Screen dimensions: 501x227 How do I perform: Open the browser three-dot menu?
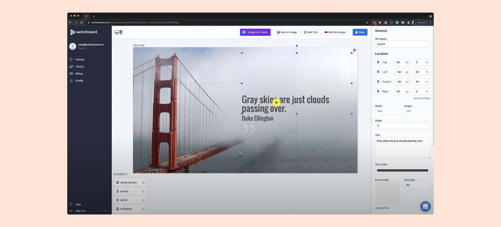[431, 22]
